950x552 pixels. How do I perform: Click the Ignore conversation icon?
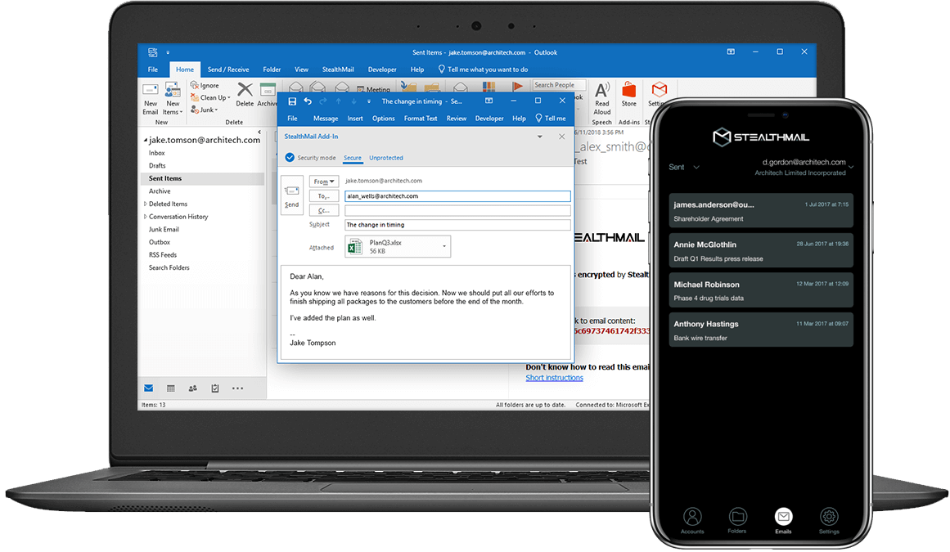pos(195,85)
